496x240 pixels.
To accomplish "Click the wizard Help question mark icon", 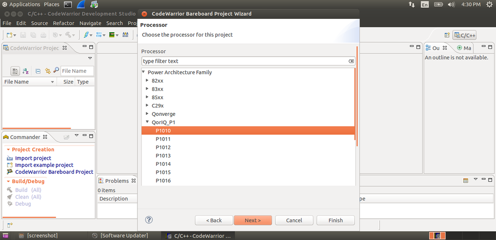I will point(149,220).
